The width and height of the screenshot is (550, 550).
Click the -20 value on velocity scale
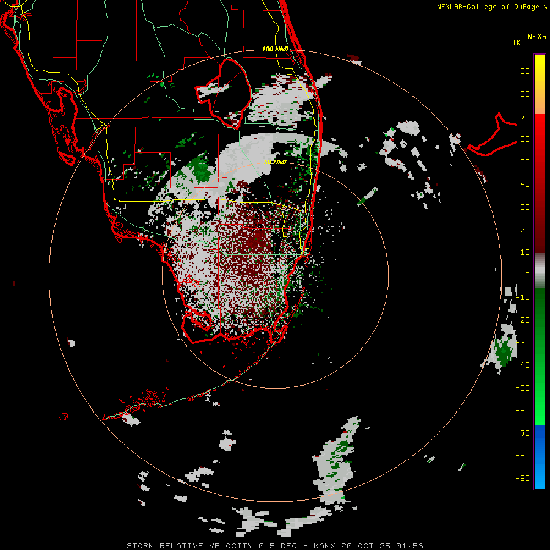[522, 320]
